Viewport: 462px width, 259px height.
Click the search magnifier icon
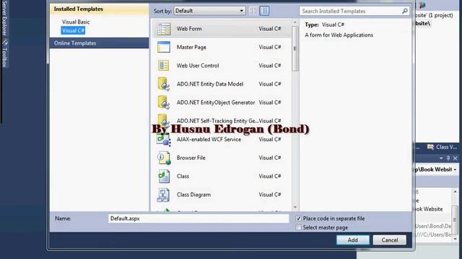(405, 12)
